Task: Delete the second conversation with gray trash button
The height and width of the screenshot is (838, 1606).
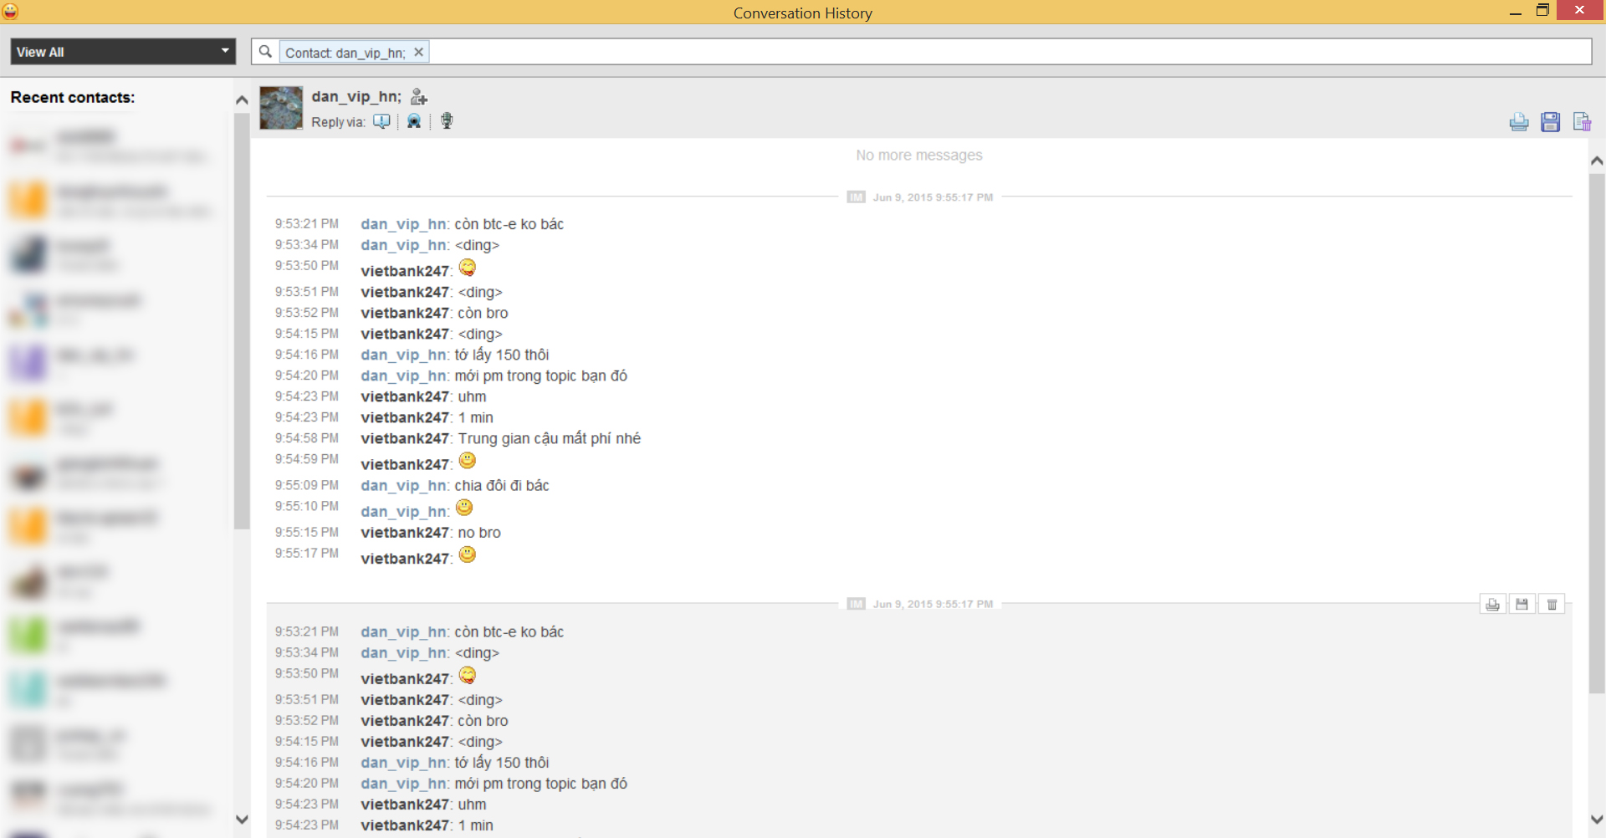Action: [1552, 604]
